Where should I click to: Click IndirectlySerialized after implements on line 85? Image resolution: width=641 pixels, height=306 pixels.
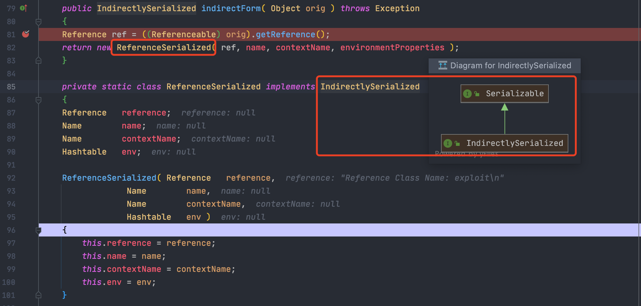coord(370,87)
